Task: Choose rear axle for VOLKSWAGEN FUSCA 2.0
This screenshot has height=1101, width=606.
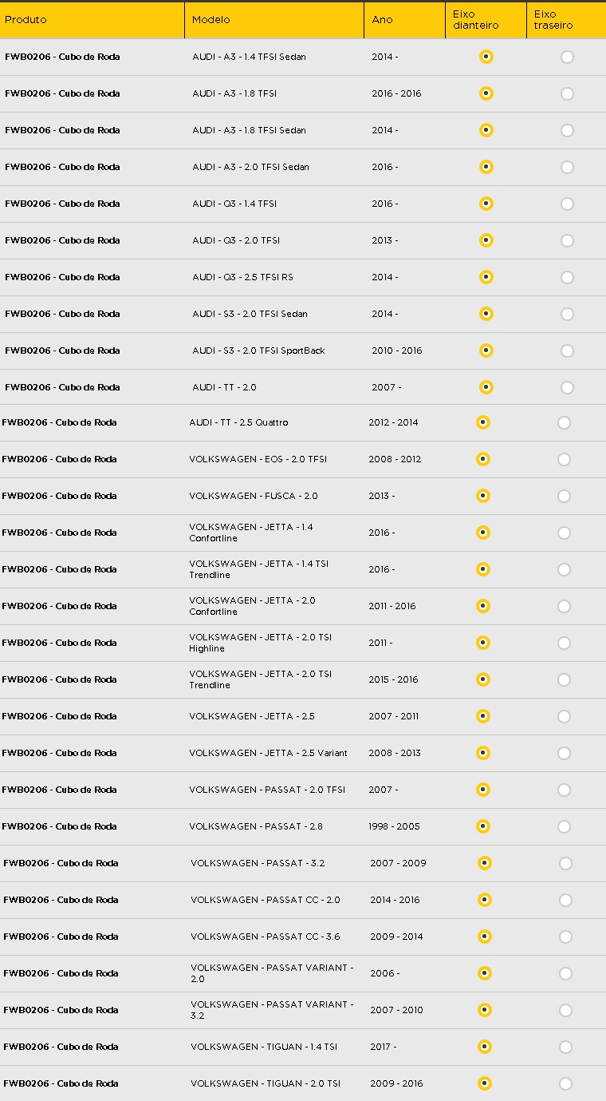Action: [564, 496]
